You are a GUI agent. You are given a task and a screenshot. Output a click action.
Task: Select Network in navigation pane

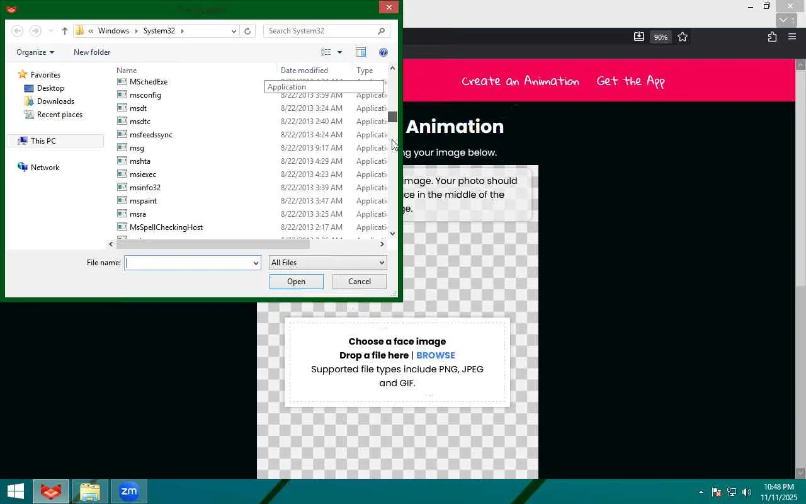(x=45, y=168)
